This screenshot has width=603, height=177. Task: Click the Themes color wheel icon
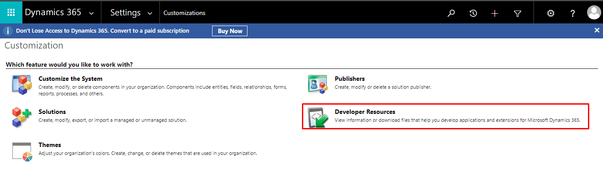click(22, 152)
